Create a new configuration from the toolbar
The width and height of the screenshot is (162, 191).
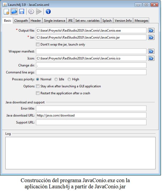coord(6,12)
